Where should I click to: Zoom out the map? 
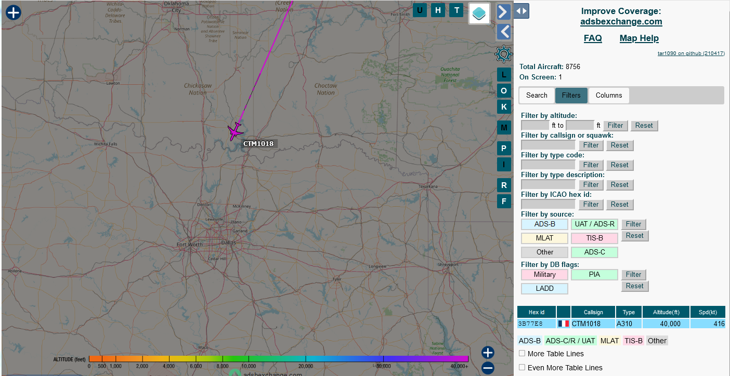(488, 368)
